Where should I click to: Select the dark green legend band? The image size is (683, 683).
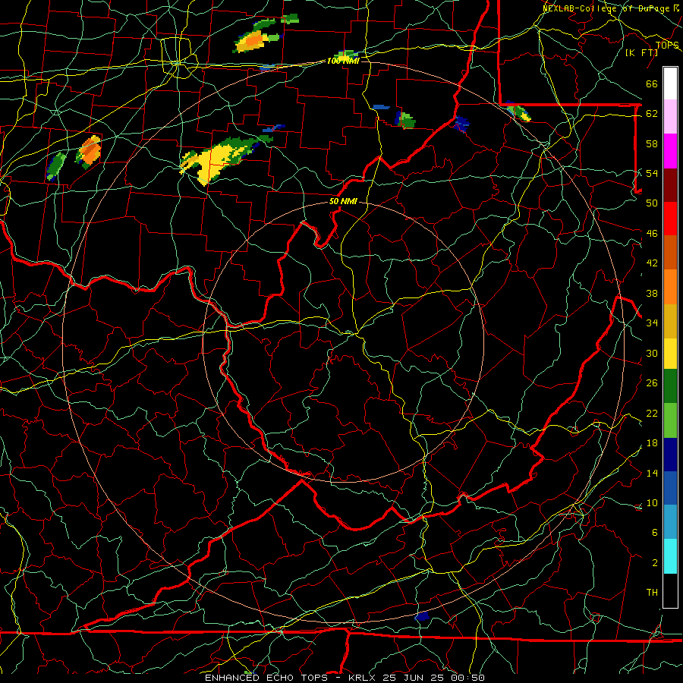(670, 386)
